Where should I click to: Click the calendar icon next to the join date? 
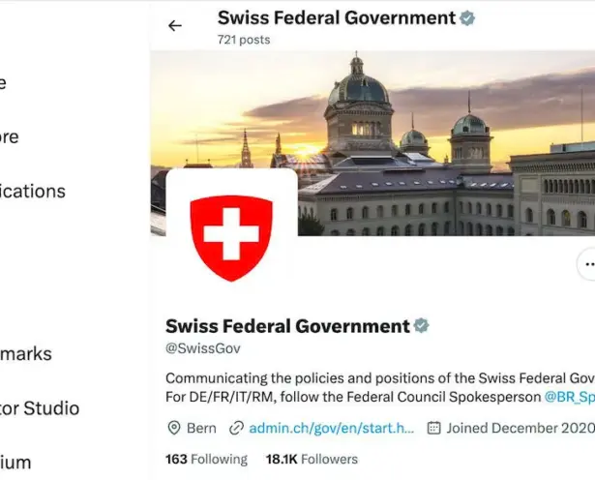[434, 428]
